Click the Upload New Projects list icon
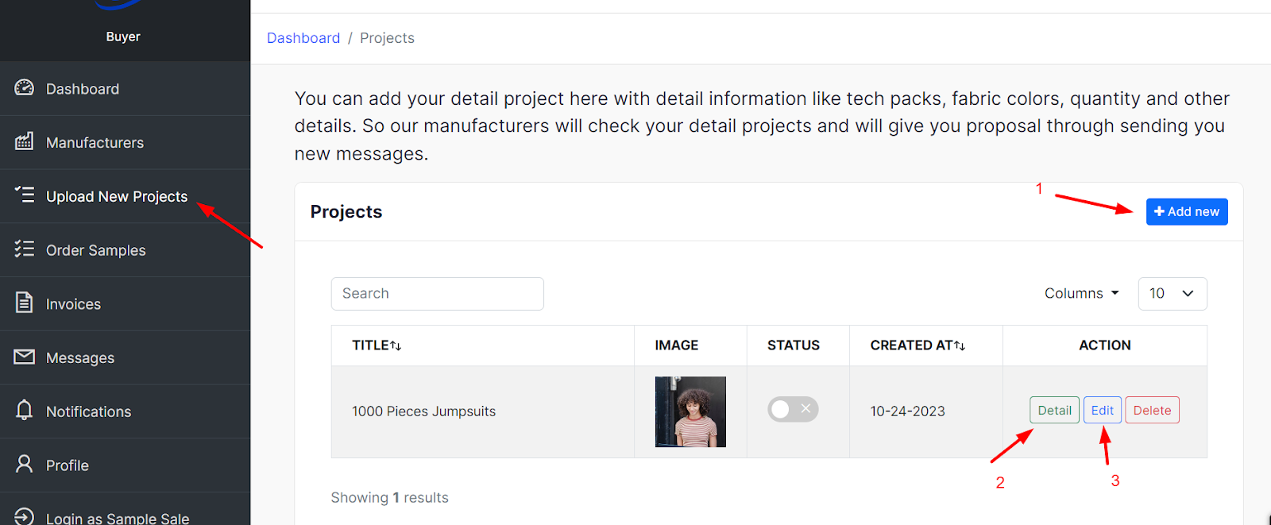Screen dimensions: 1271x525 [x=25, y=195]
